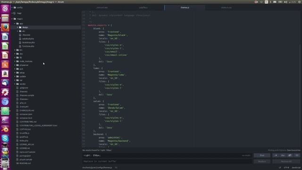Open System Settings gear-and-wrench dock icon
The height and width of the screenshot is (170, 302).
click(x=5, y=92)
